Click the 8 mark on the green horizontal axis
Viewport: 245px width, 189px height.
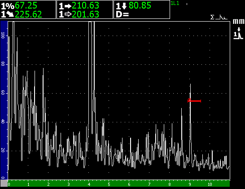coord(170,184)
